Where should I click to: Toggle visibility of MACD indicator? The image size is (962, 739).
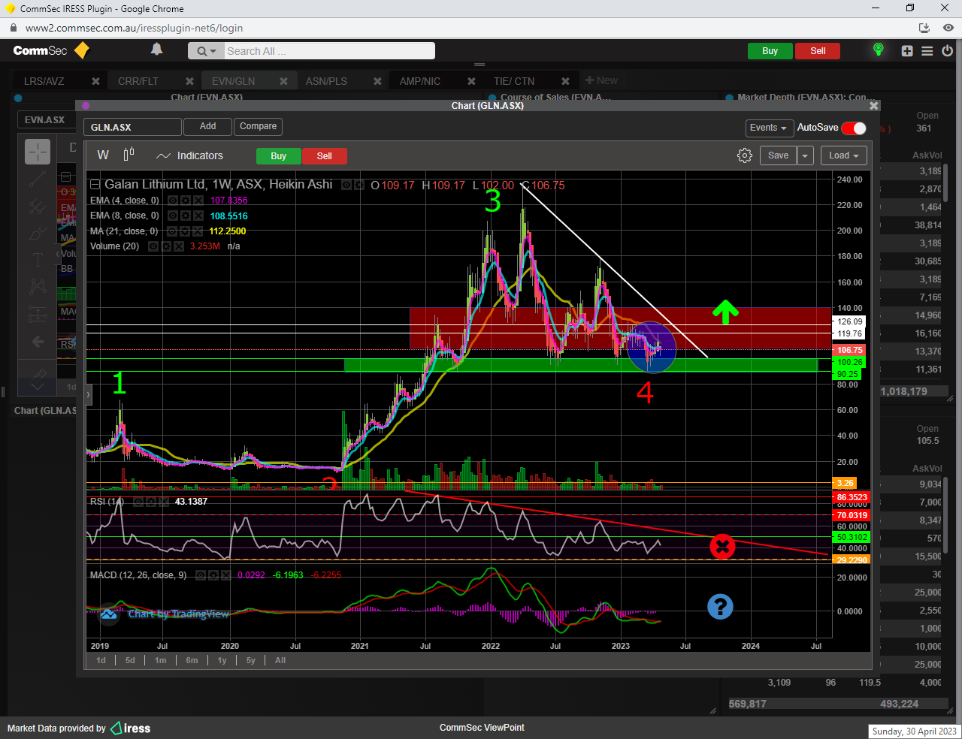(201, 575)
